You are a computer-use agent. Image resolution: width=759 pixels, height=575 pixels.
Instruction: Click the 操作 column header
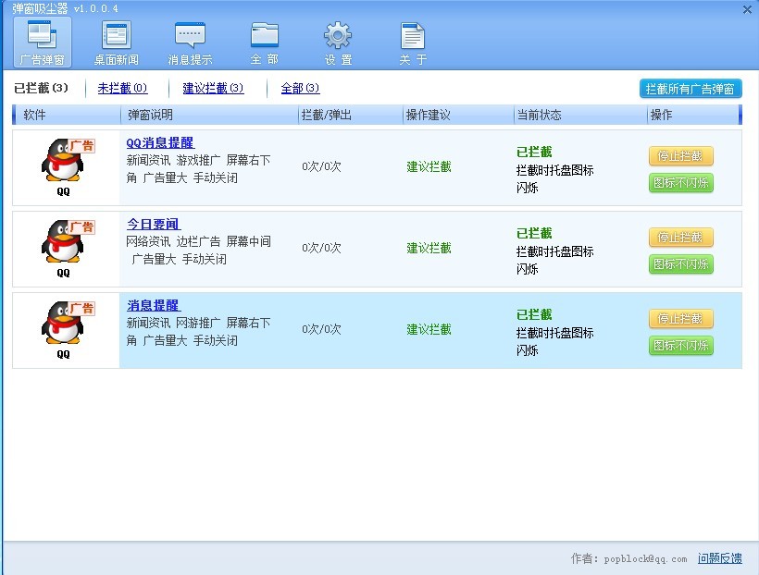[692, 115]
